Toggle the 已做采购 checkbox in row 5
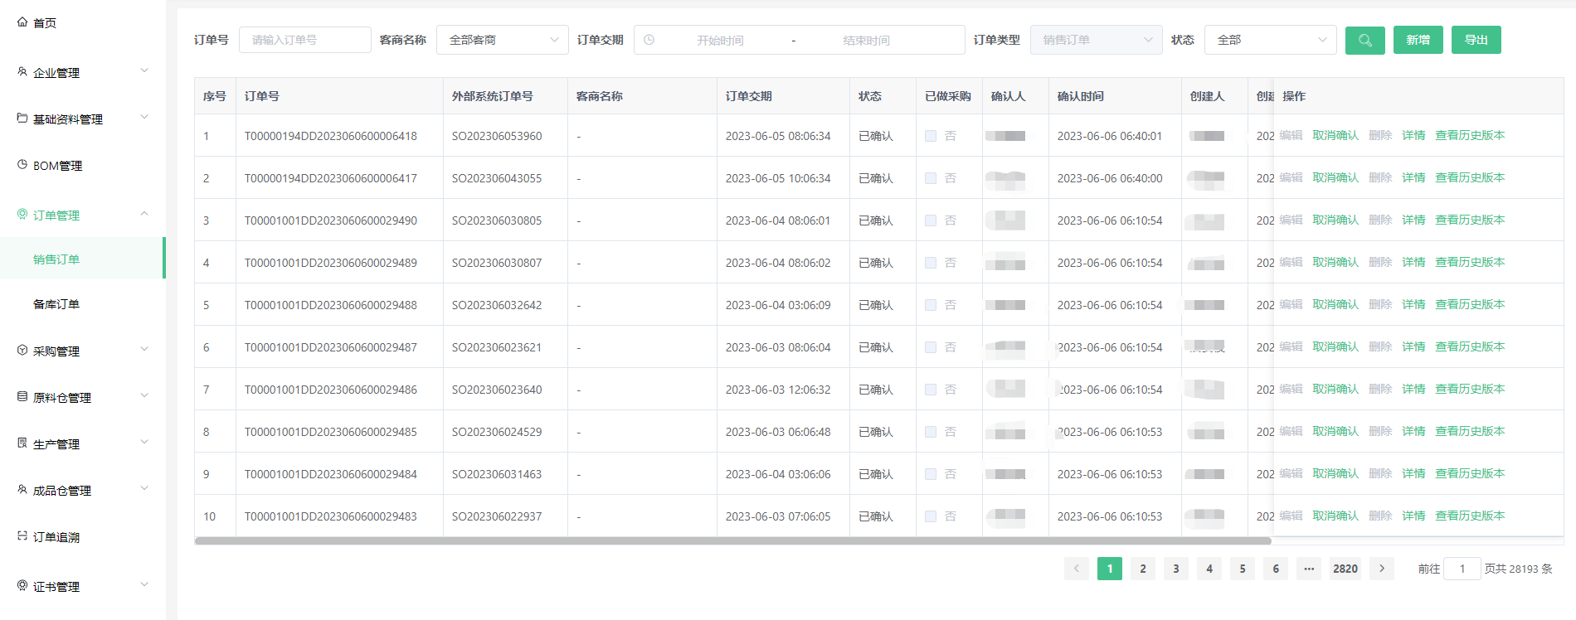 [931, 305]
